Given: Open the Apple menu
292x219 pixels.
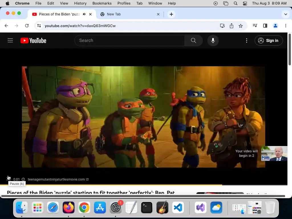Looking at the screenshot, I should pyautogui.click(x=7, y=3).
